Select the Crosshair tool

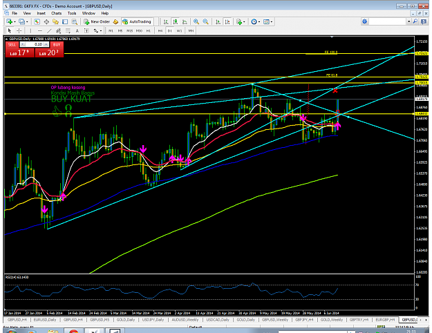coord(19,30)
